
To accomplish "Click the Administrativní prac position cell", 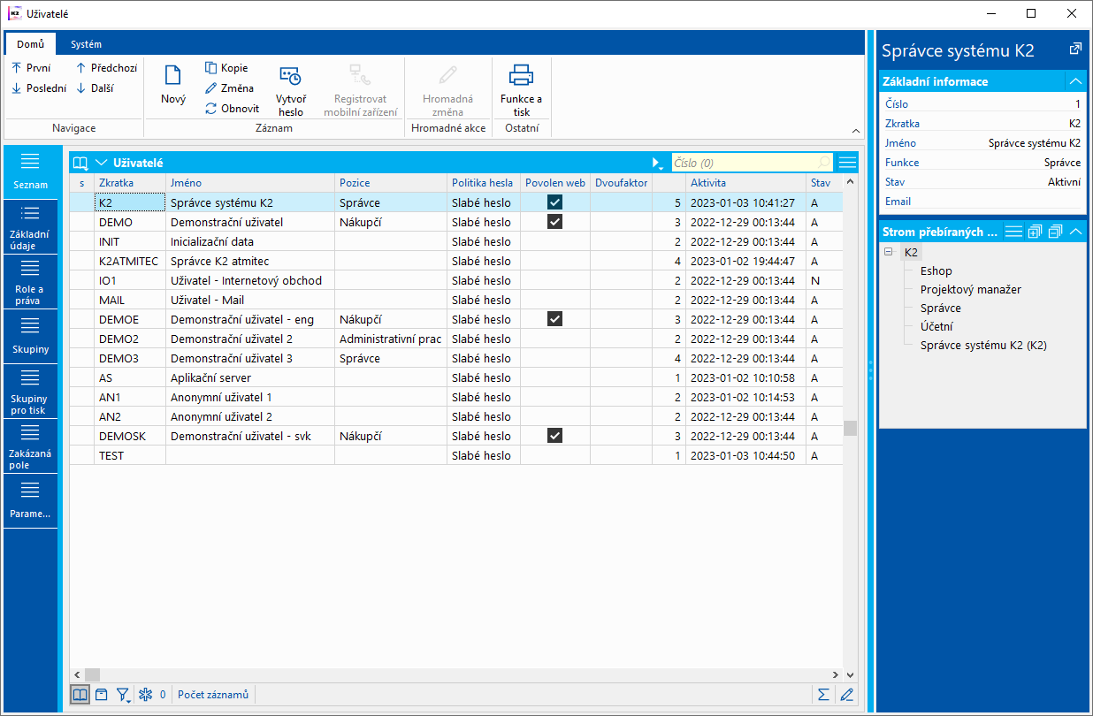I will [391, 339].
